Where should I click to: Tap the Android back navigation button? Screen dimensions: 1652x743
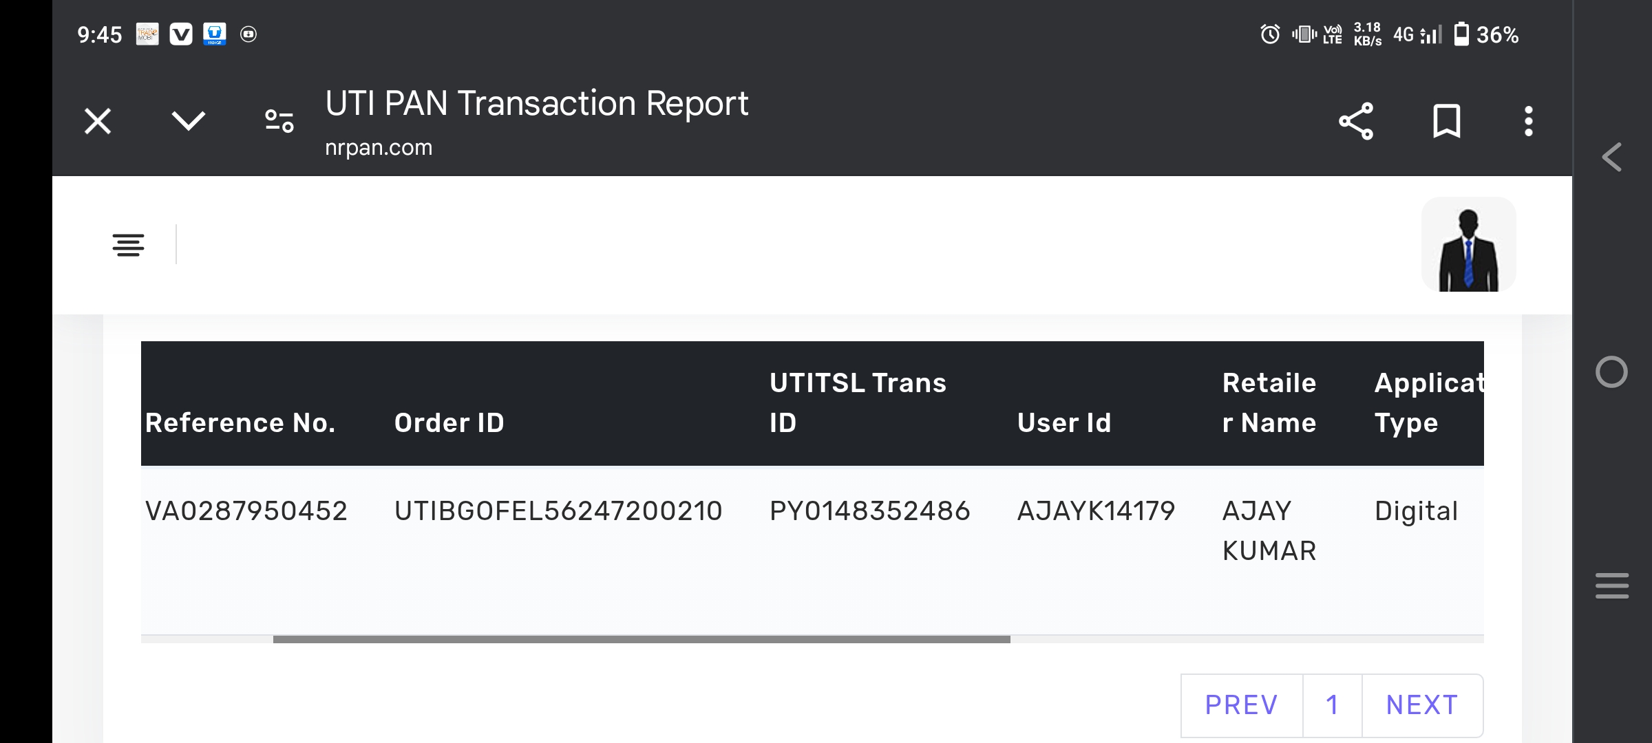tap(1612, 158)
